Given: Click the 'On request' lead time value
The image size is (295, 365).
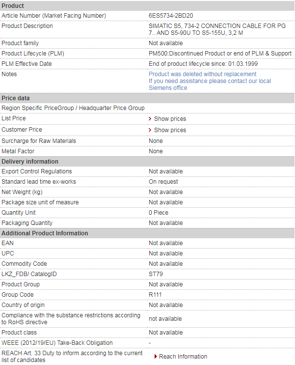Looking at the screenshot, I should (x=163, y=182).
